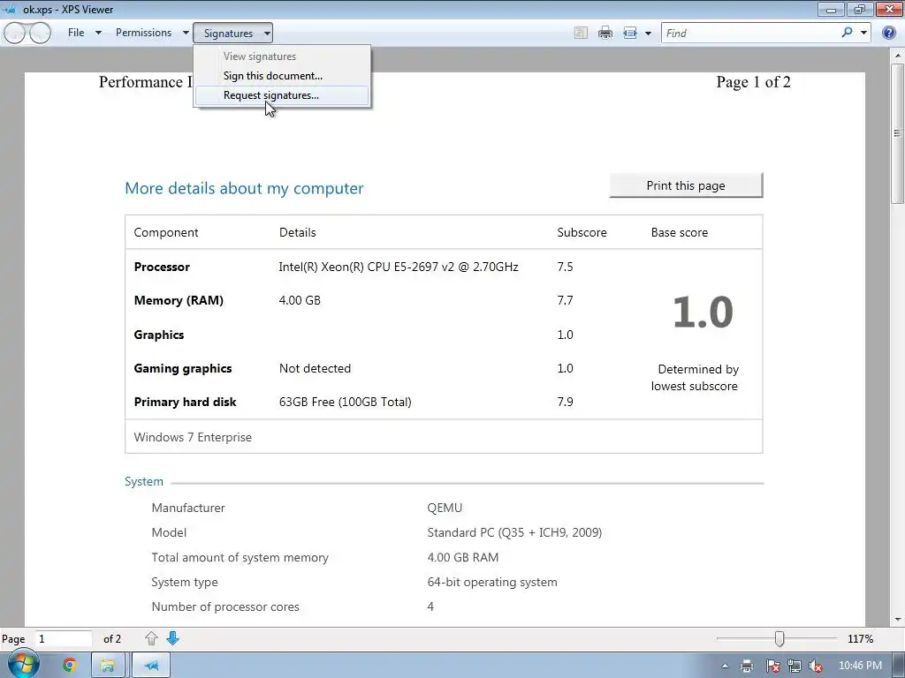Viewport: 905px width, 678px height.
Task: Click the page number input box
Action: point(64,639)
